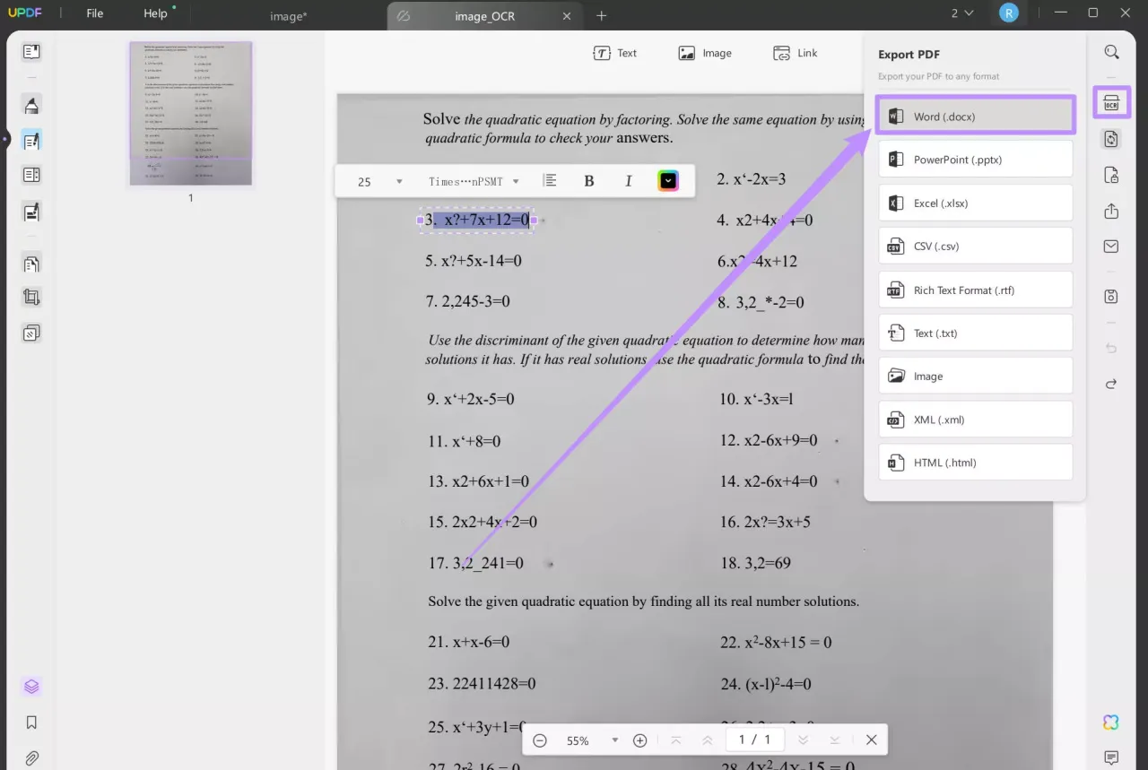
Task: Switch to the image* tab
Action: click(289, 15)
